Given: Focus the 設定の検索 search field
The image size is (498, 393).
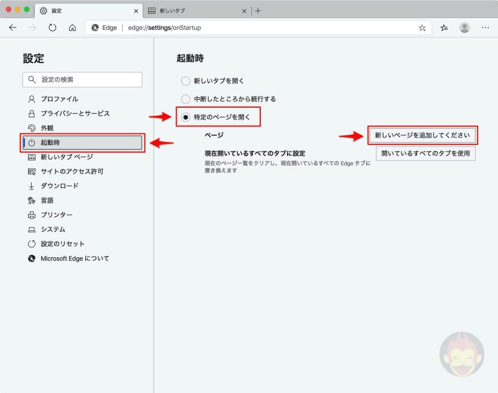Looking at the screenshot, I should [82, 80].
